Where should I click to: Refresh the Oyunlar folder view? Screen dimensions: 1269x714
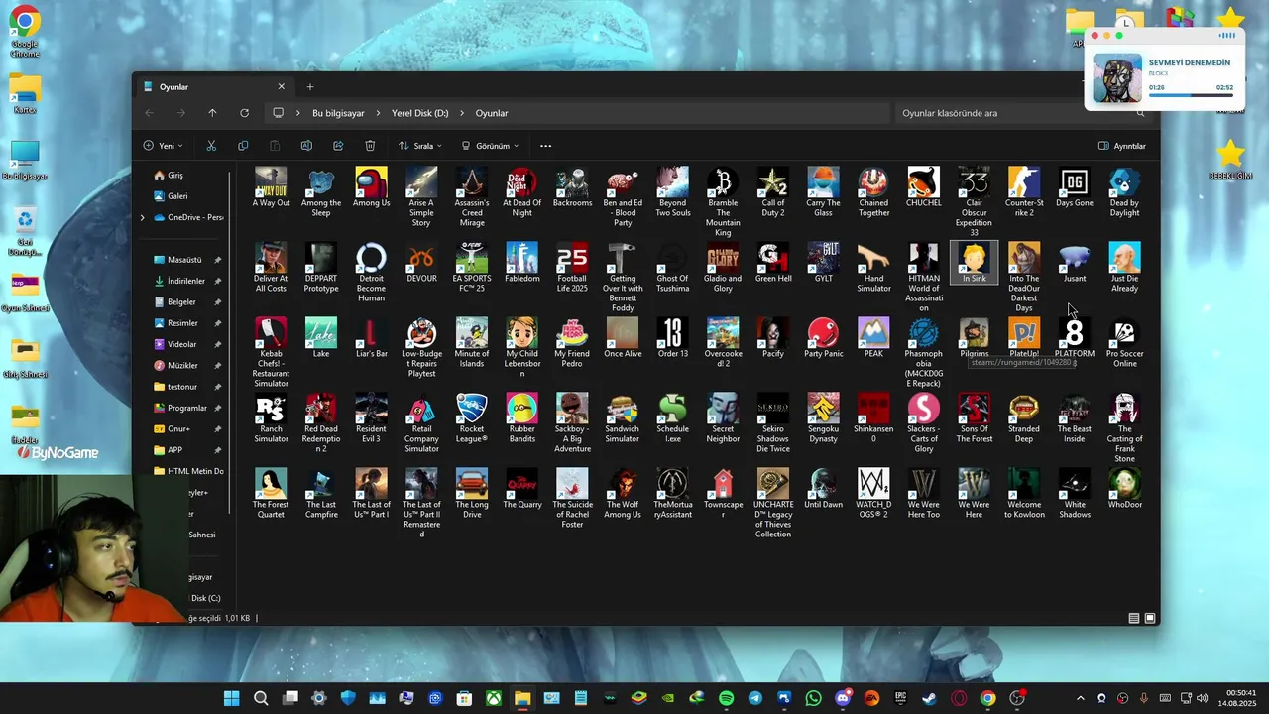point(244,113)
